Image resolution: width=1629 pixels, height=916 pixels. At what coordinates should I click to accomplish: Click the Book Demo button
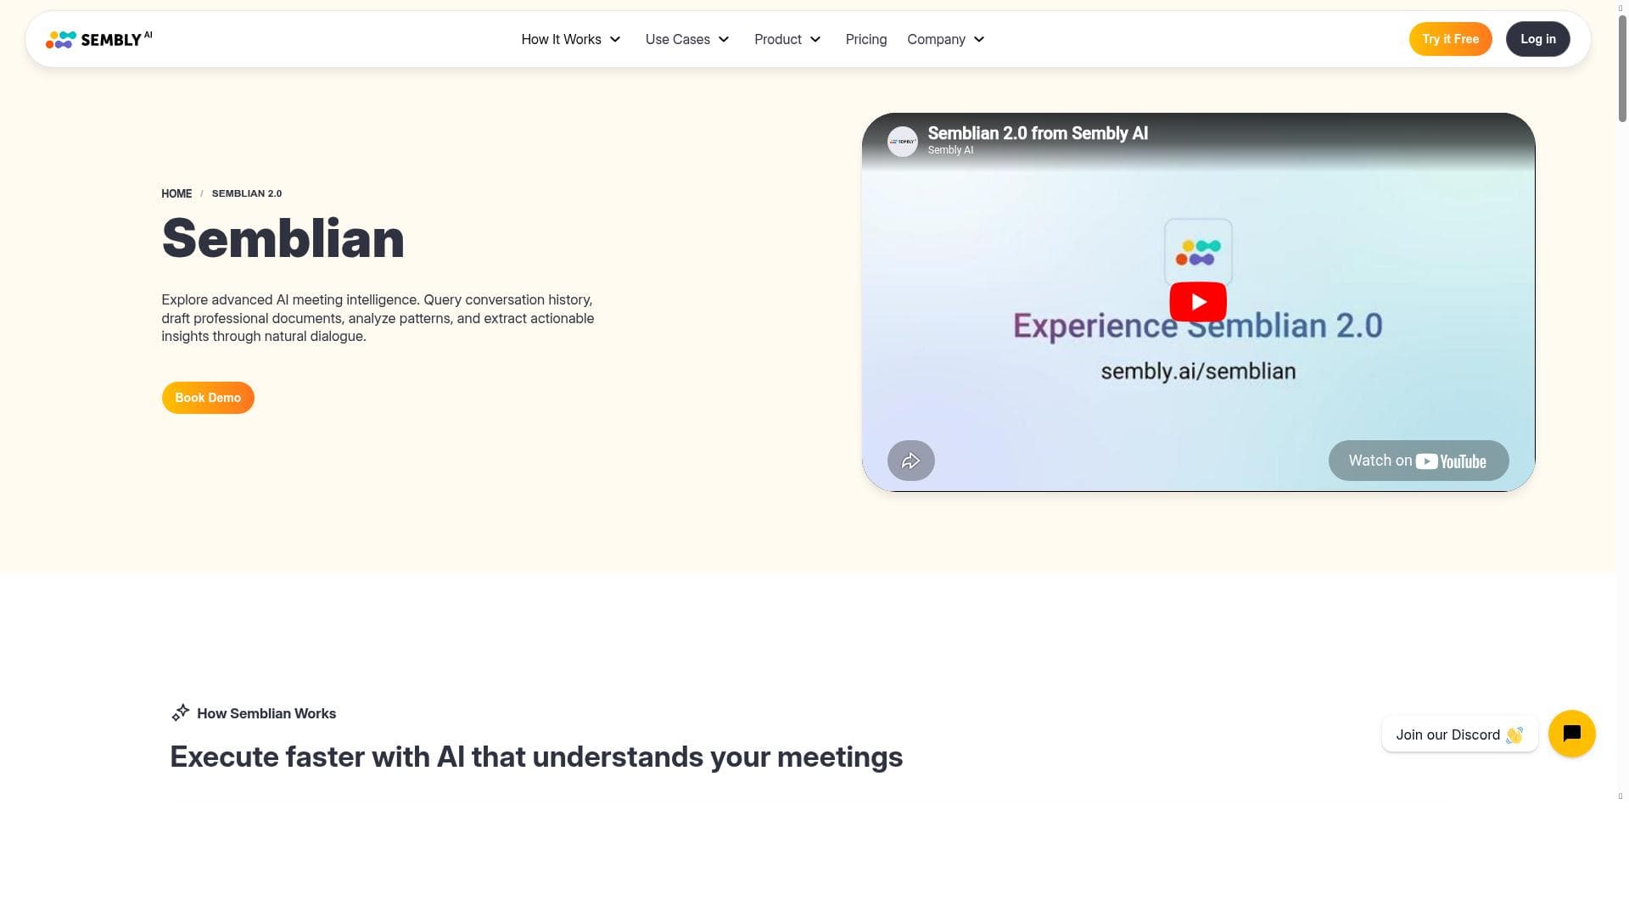point(208,398)
